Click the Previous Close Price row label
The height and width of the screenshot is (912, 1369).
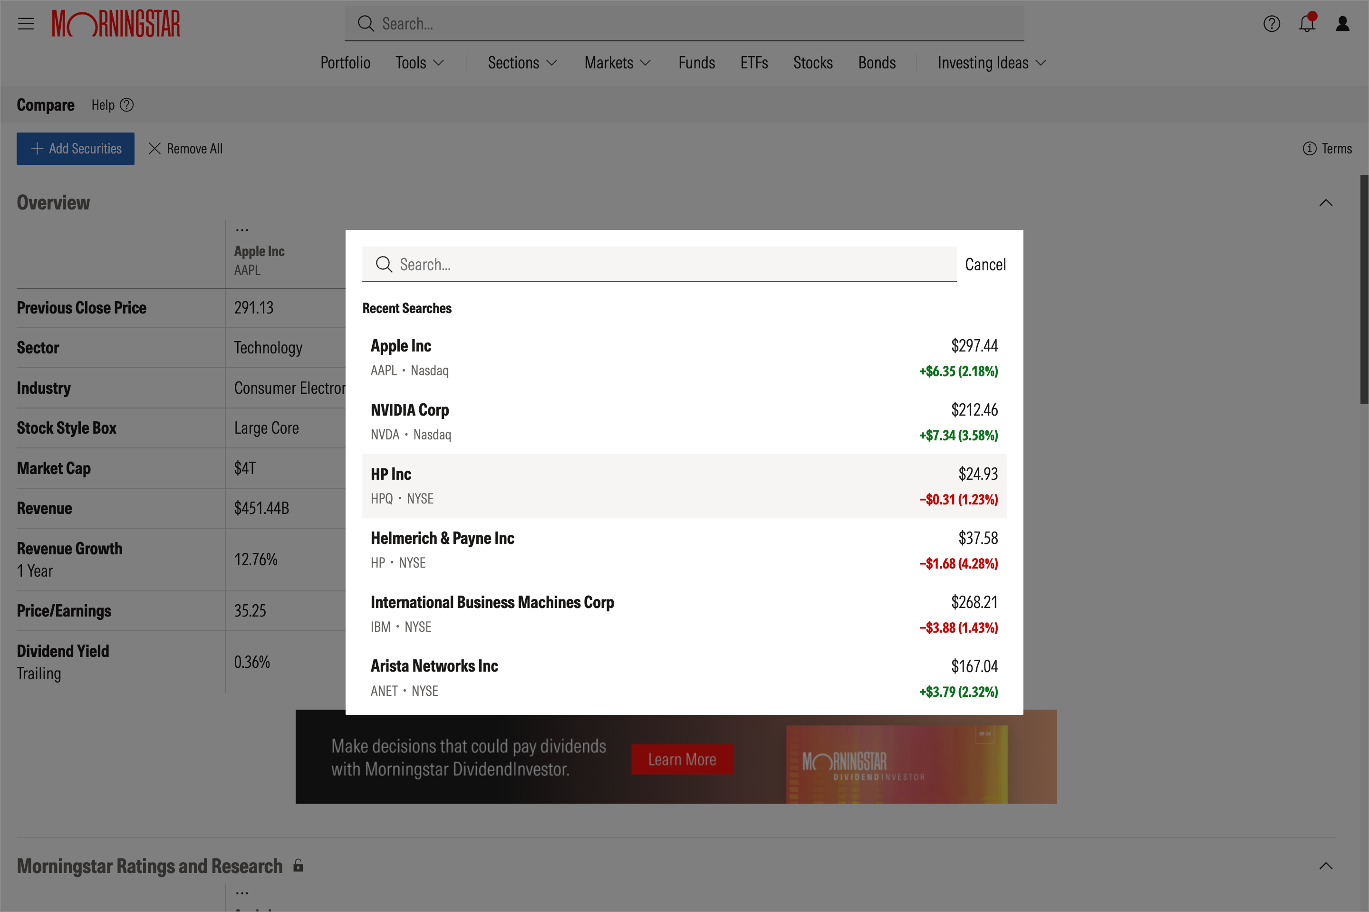(81, 308)
